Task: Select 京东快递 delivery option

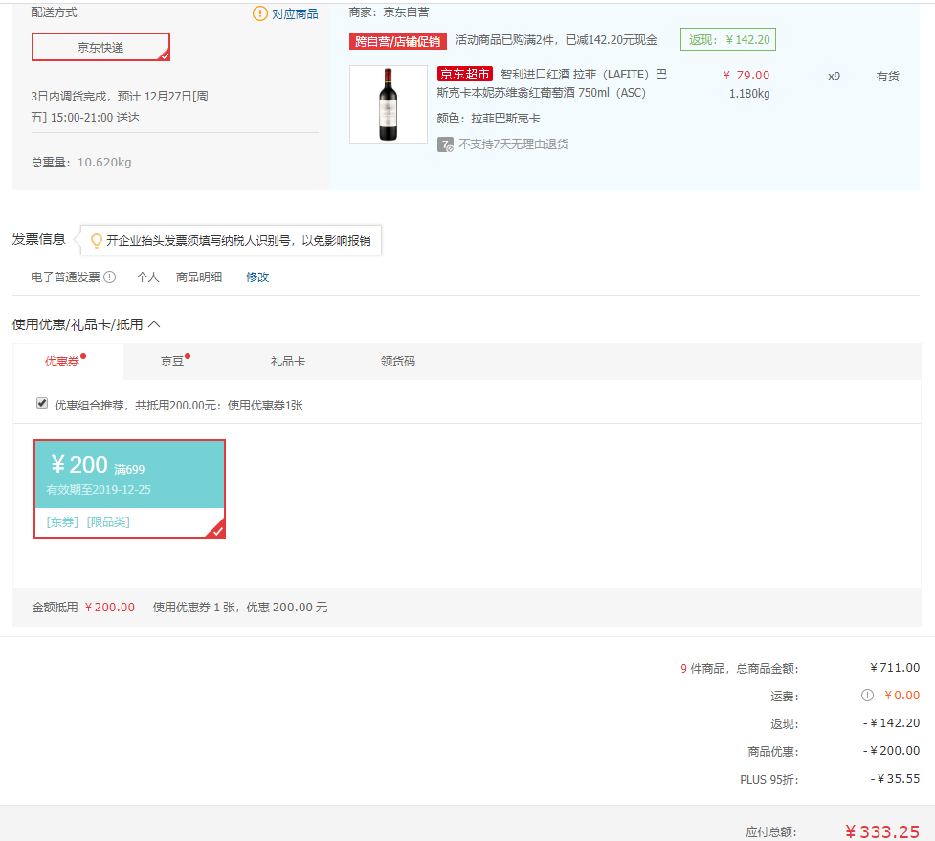Action: pyautogui.click(x=100, y=47)
